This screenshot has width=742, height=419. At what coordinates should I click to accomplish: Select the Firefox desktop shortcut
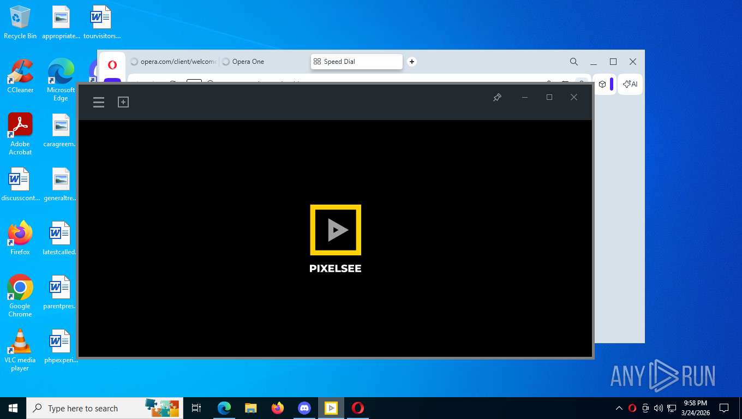pyautogui.click(x=20, y=238)
